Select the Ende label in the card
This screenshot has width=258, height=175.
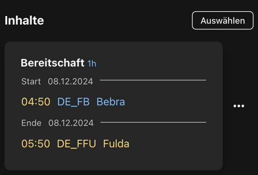(31, 123)
